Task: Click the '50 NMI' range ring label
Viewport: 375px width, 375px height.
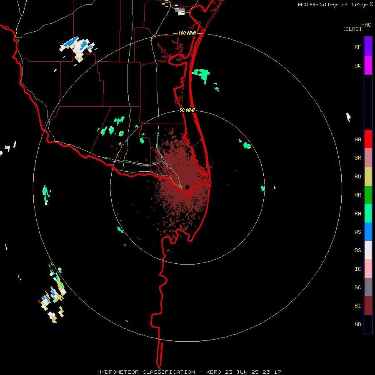Action: point(187,110)
